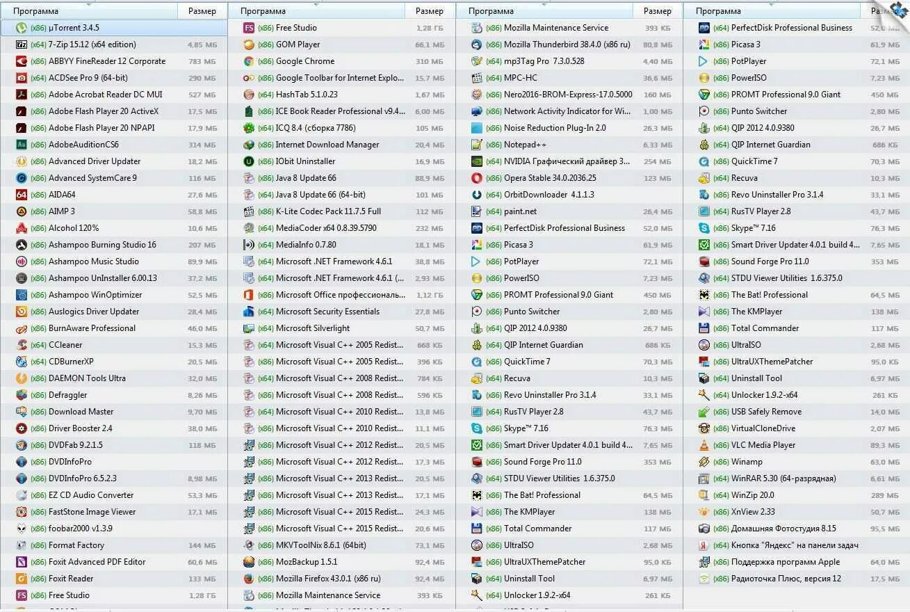Click the XnView 2.33 icon
This screenshot has width=910, height=612.
pyautogui.click(x=704, y=512)
